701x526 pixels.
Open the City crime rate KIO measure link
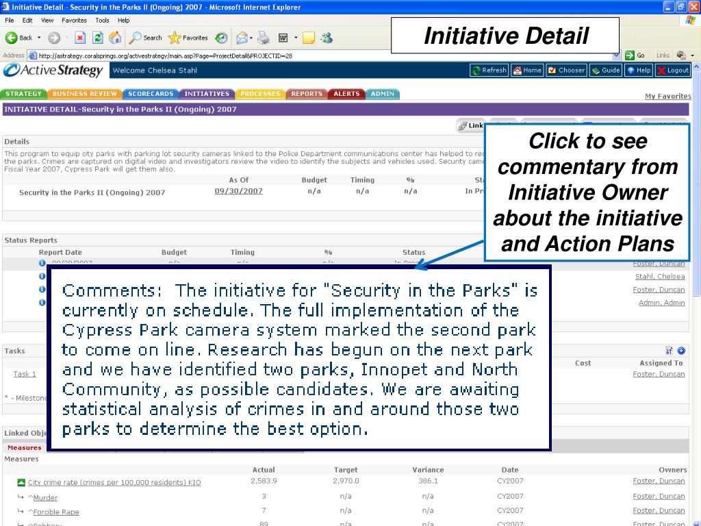tap(114, 482)
